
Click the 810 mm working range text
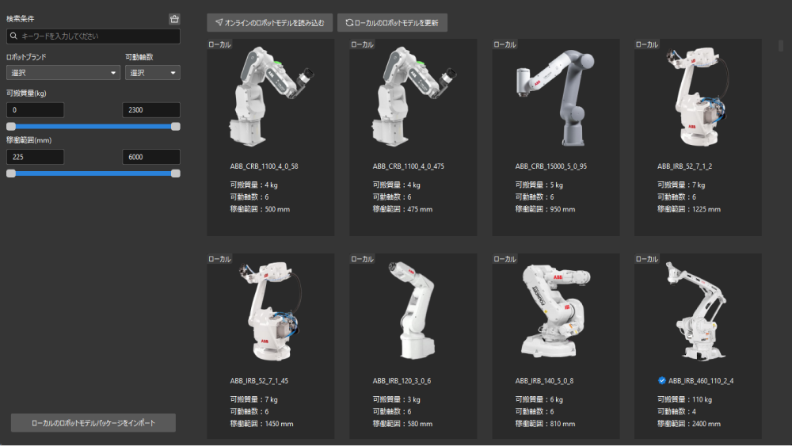562,424
